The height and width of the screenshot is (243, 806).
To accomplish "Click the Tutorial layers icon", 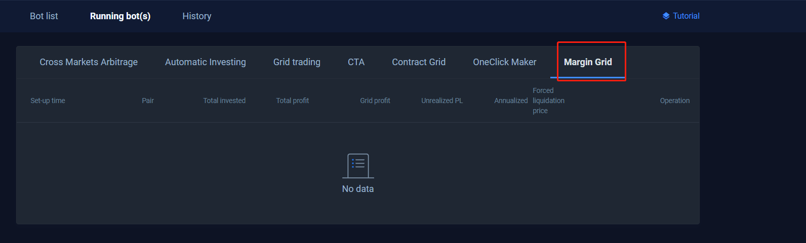I will 666,16.
